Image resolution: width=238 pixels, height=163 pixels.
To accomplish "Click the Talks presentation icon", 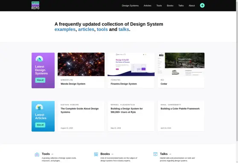I will 155,154.
